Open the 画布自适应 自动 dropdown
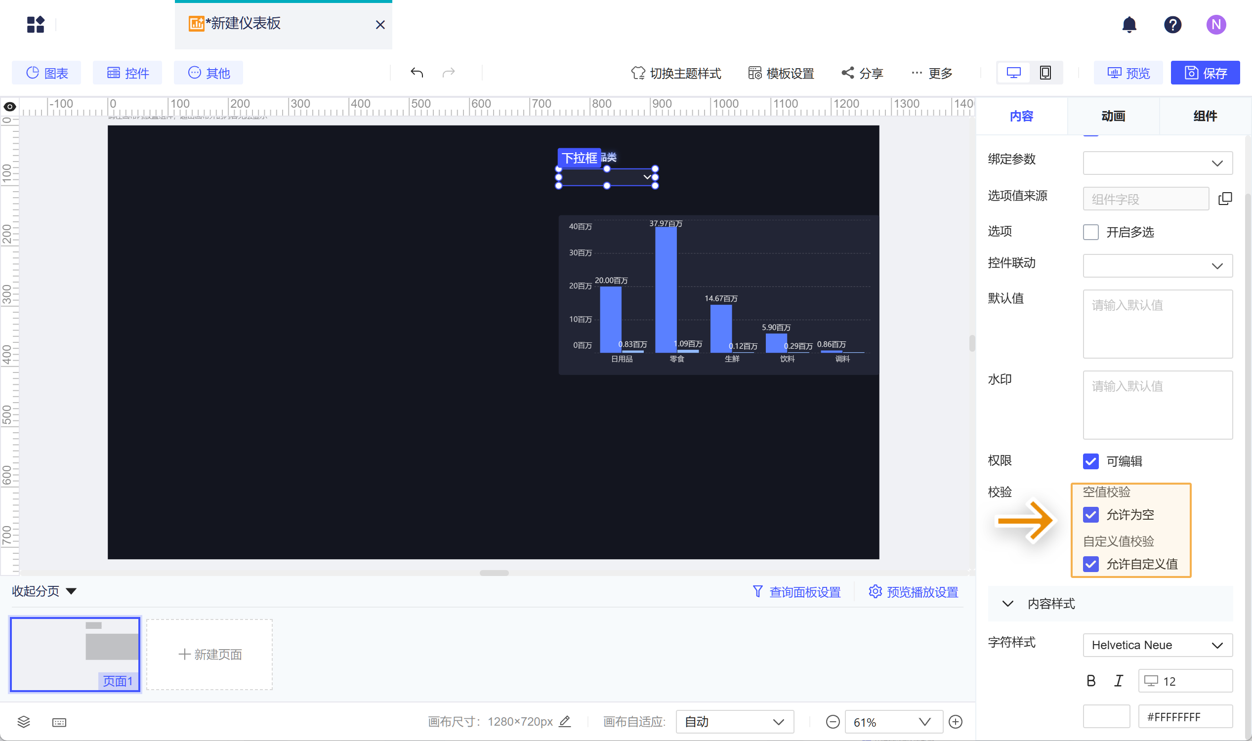The width and height of the screenshot is (1252, 741). click(734, 722)
